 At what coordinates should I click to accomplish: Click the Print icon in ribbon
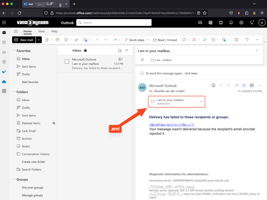pos(236,40)
